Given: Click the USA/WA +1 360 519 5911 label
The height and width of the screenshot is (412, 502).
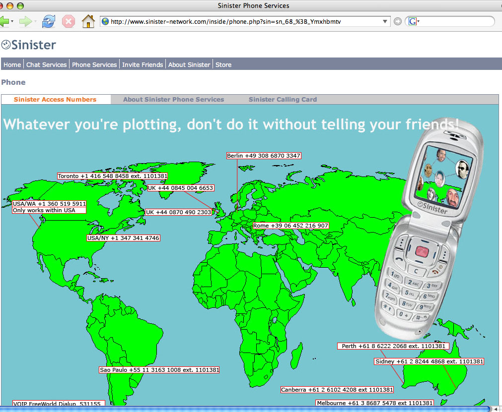Looking at the screenshot, I should (49, 204).
